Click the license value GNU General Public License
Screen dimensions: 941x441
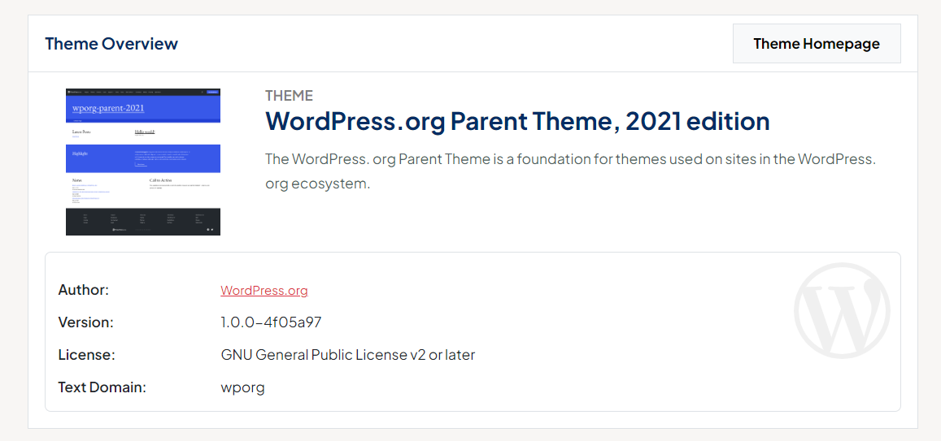(x=348, y=355)
